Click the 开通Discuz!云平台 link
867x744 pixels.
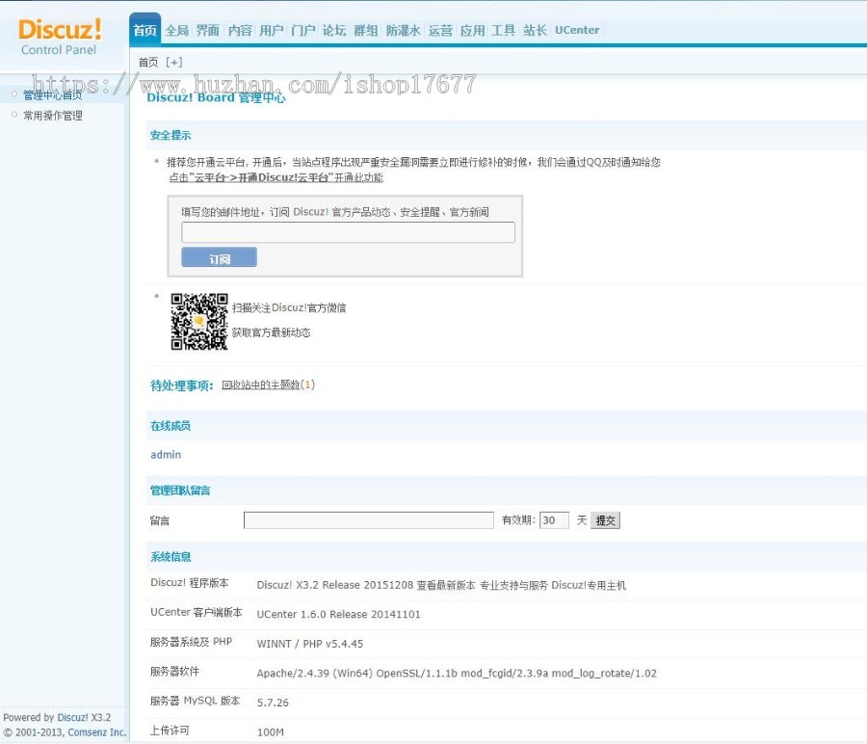point(276,177)
